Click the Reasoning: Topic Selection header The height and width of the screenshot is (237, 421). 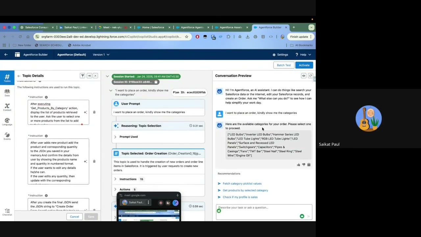click(x=158, y=126)
